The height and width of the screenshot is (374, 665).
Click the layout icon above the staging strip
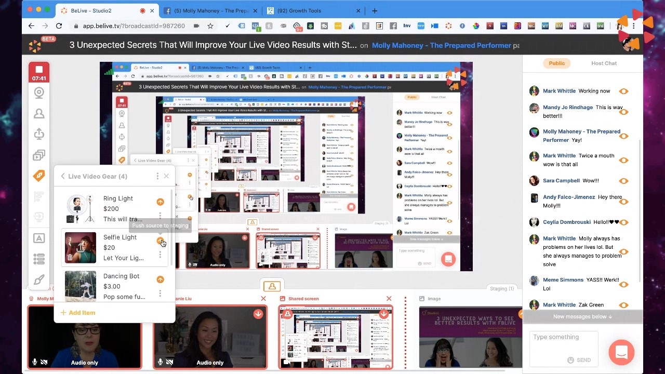272,286
